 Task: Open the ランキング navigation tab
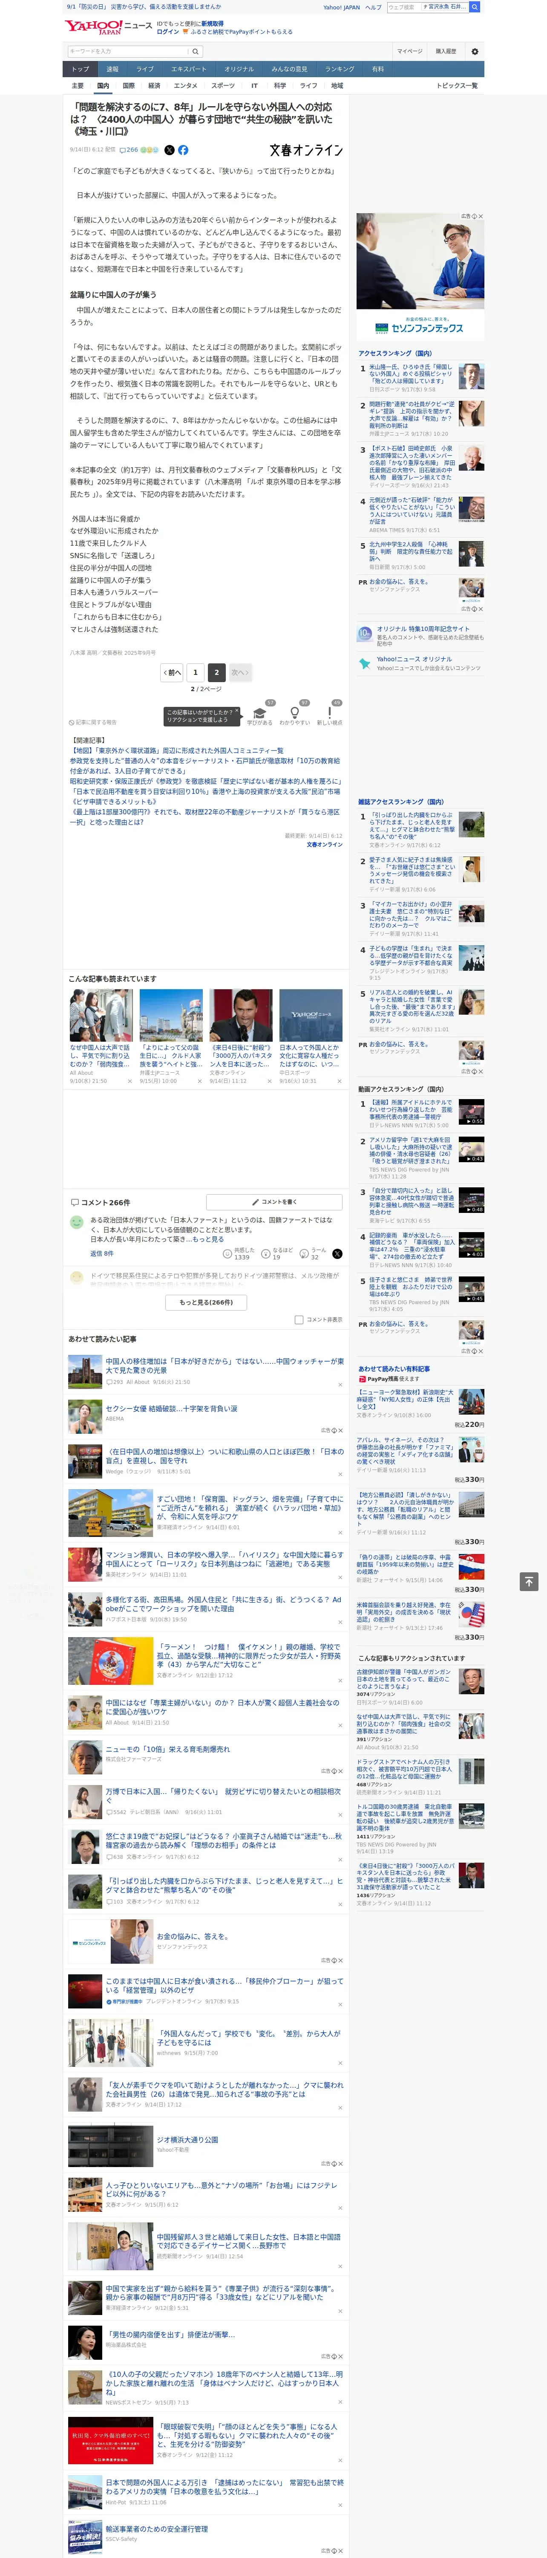tap(340, 69)
